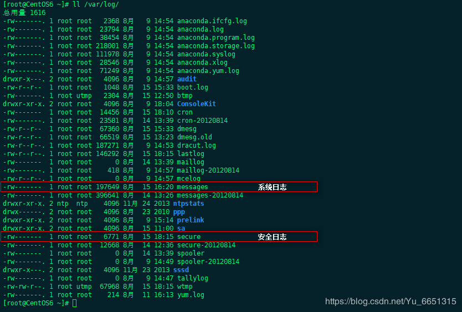462x312 pixels.
Task: Click the 系统日志 annotation label
Action: (272, 188)
